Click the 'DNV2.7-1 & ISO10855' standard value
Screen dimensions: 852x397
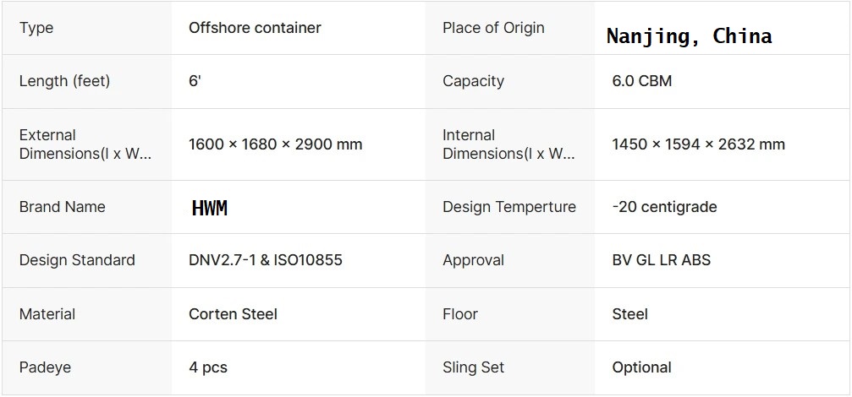pyautogui.click(x=266, y=260)
